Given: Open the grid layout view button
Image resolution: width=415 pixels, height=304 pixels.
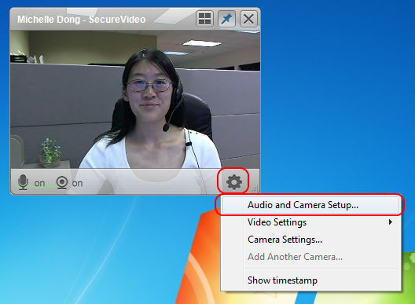Looking at the screenshot, I should [204, 19].
